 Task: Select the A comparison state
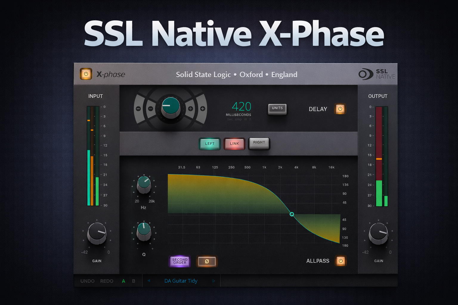click(x=123, y=281)
